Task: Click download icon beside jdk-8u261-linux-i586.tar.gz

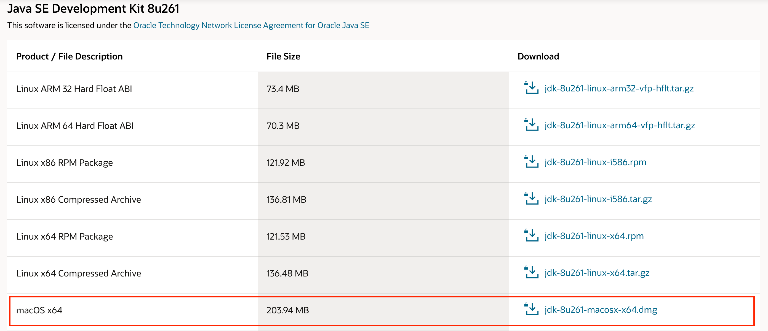Action: [x=531, y=199]
